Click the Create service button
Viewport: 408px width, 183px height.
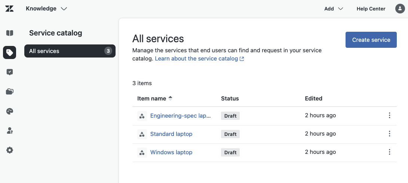pos(371,40)
